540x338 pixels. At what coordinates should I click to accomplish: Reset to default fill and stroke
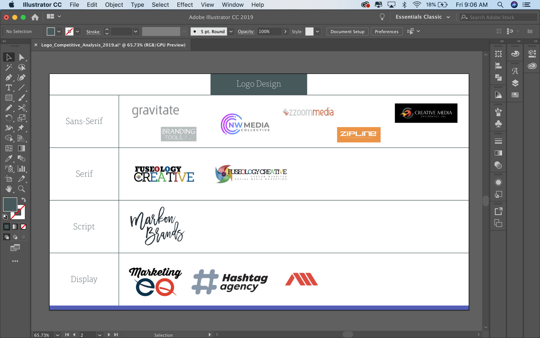tap(5, 217)
